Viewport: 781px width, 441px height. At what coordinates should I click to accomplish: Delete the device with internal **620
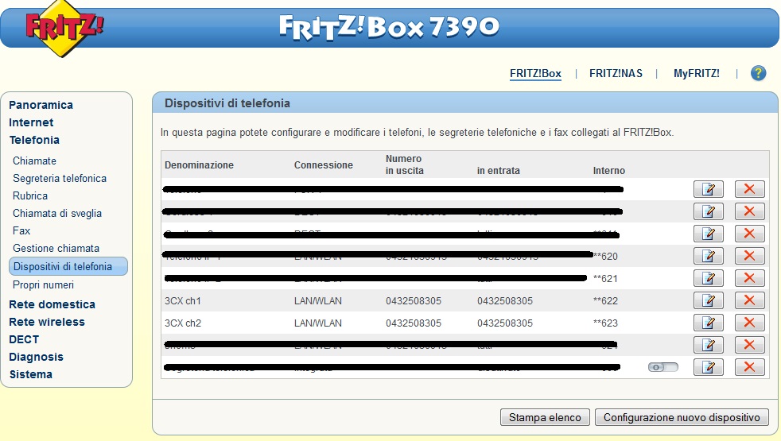pyautogui.click(x=749, y=256)
